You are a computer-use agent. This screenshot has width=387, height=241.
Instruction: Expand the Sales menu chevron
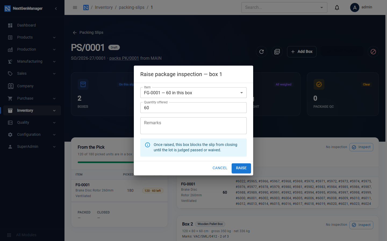(x=54, y=74)
